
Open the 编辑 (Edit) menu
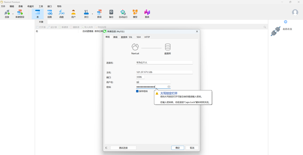12,6
